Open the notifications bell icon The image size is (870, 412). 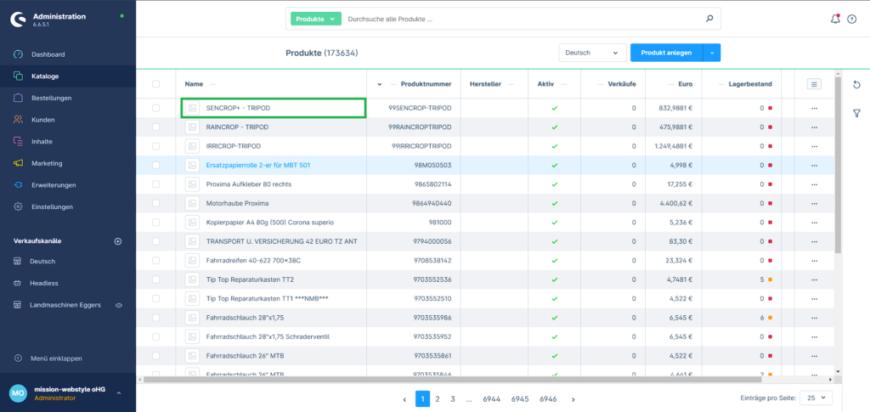pyautogui.click(x=835, y=19)
